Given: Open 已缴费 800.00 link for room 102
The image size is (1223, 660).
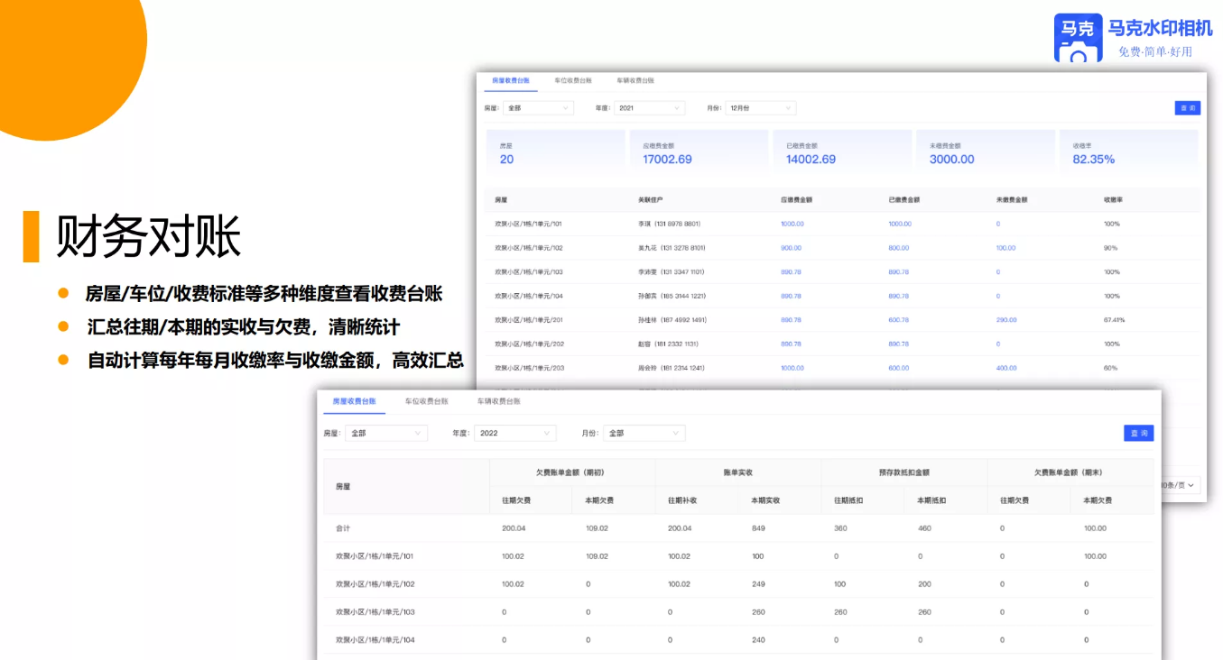Looking at the screenshot, I should [x=898, y=248].
